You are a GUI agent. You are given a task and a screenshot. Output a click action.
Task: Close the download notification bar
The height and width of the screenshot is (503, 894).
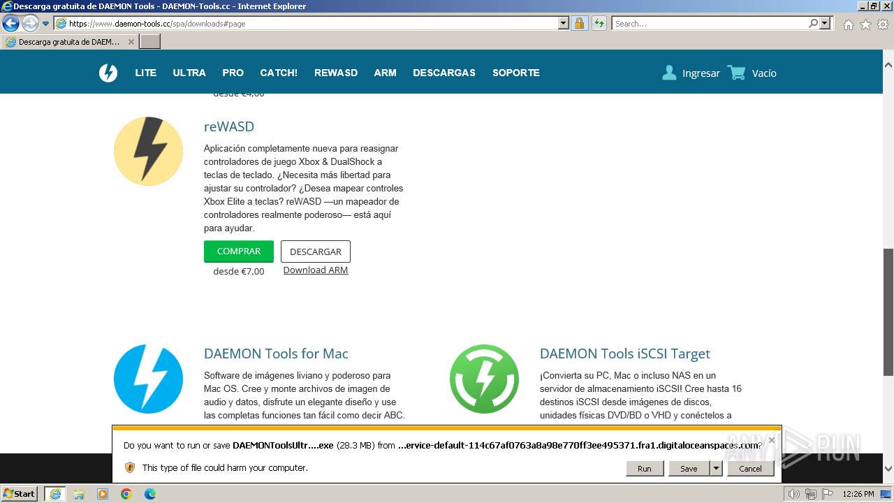point(772,440)
